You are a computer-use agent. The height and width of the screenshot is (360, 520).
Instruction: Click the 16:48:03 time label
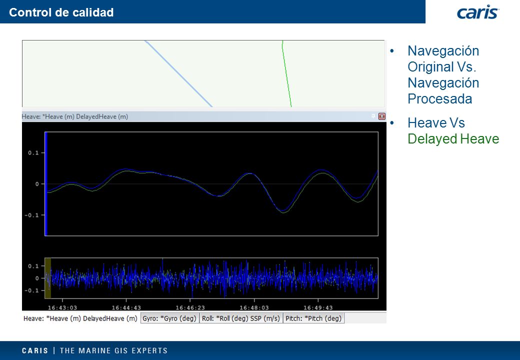[254, 307]
